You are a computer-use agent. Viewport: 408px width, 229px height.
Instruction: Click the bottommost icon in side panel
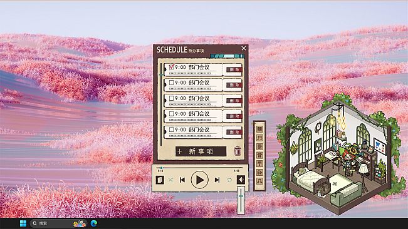coord(259,181)
